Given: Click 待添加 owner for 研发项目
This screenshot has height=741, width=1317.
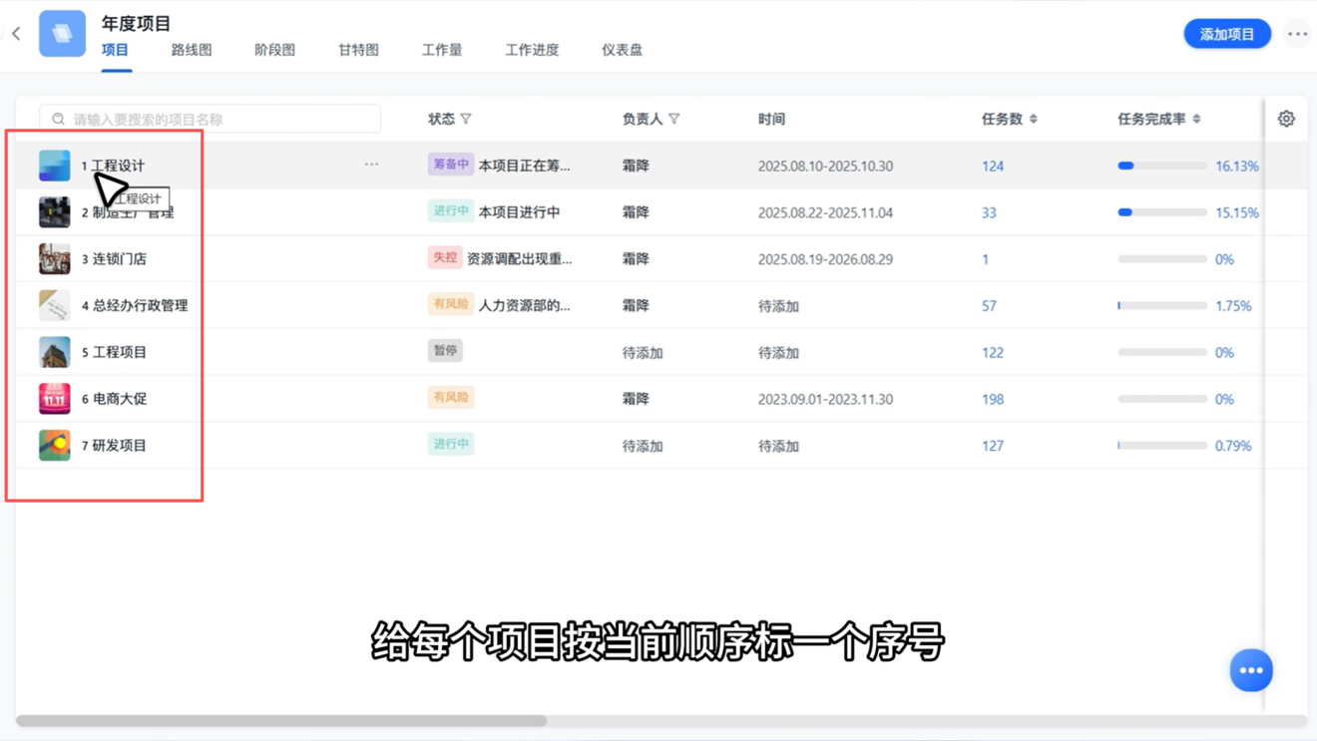Looking at the screenshot, I should point(643,446).
